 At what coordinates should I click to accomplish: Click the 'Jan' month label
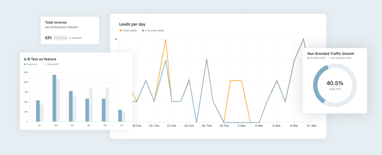(x=39, y=125)
